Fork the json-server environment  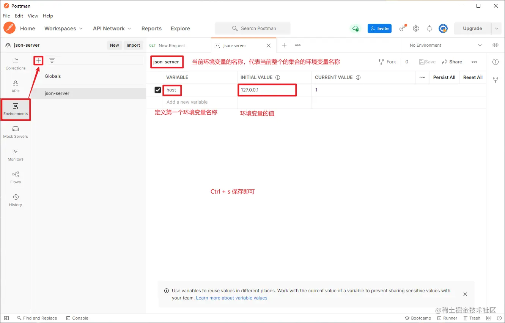pos(387,62)
